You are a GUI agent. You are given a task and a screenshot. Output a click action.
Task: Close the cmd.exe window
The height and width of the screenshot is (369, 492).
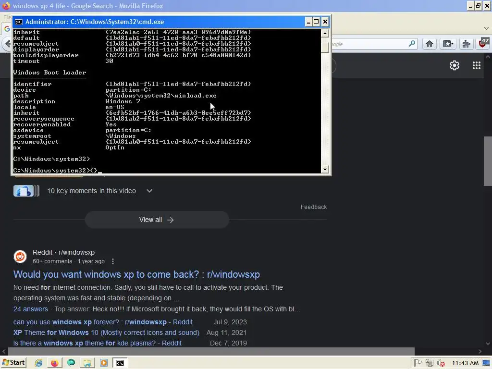click(x=325, y=22)
